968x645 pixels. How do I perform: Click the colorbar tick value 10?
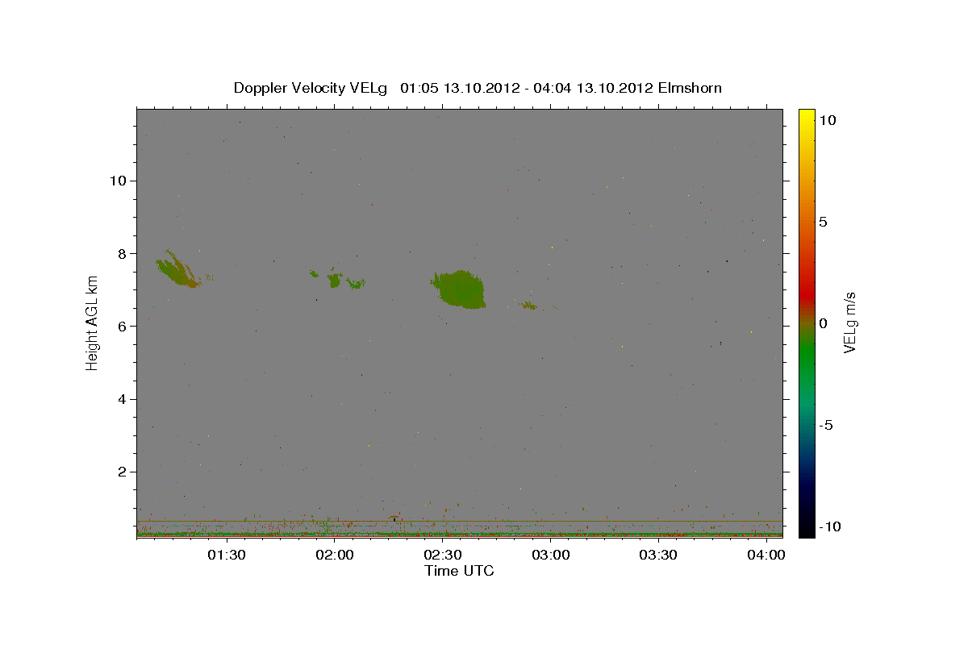pos(828,119)
